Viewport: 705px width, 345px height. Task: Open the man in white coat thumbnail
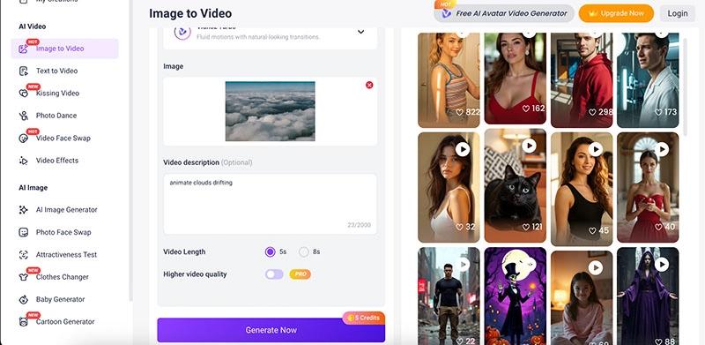coord(648,80)
